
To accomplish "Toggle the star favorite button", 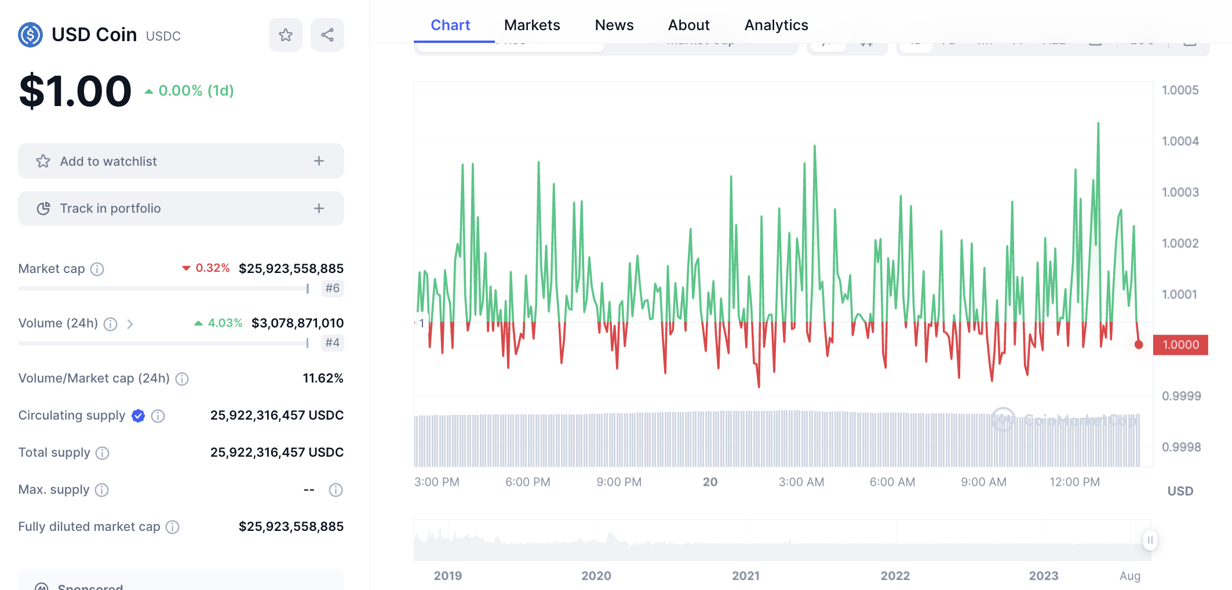I will click(x=286, y=35).
